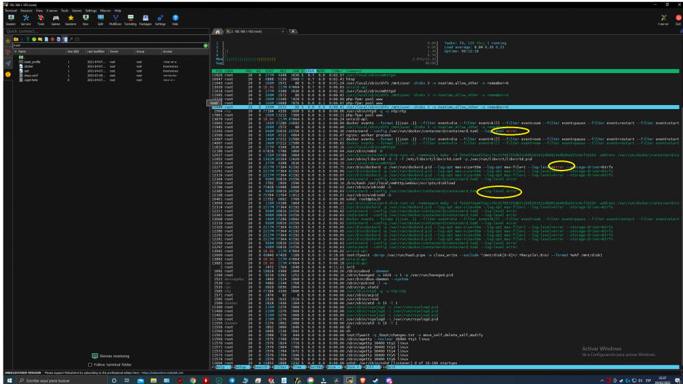The image size is (683, 384).
Task: Follow the mobaxterm.mobatek.net link
Action: (162, 372)
